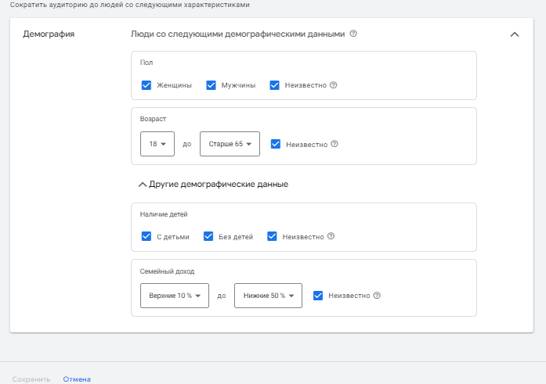
Task: Click help icon beside age Неизвестно
Action: tap(334, 144)
